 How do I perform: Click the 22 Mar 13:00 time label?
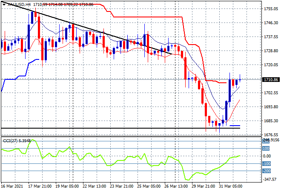94,186
